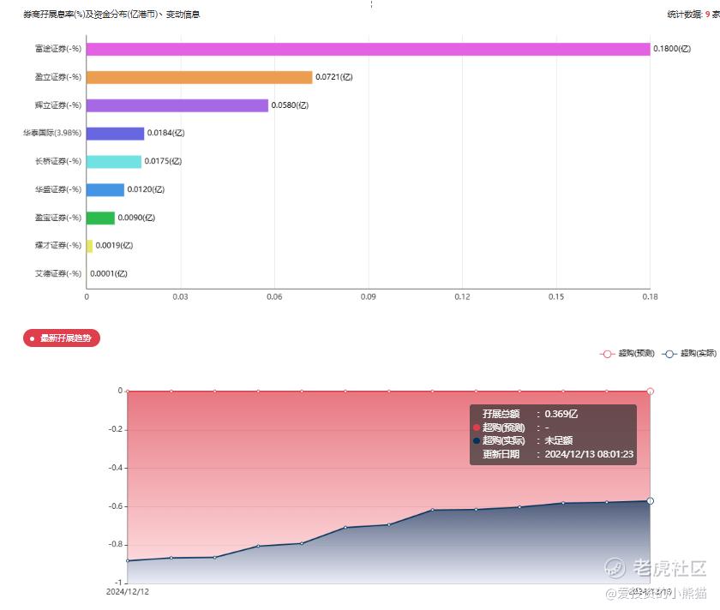Click the chart title 券商孖展息率 text
The width and height of the screenshot is (720, 610).
point(112,15)
